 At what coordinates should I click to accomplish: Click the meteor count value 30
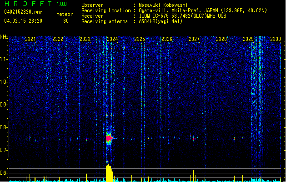pyautogui.click(x=66, y=21)
